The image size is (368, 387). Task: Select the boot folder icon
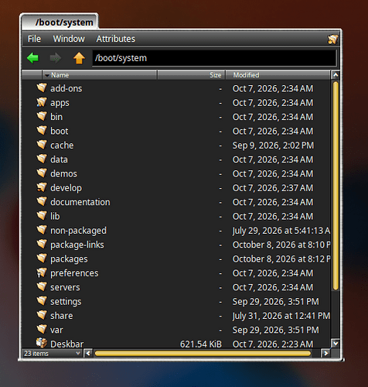(42, 131)
